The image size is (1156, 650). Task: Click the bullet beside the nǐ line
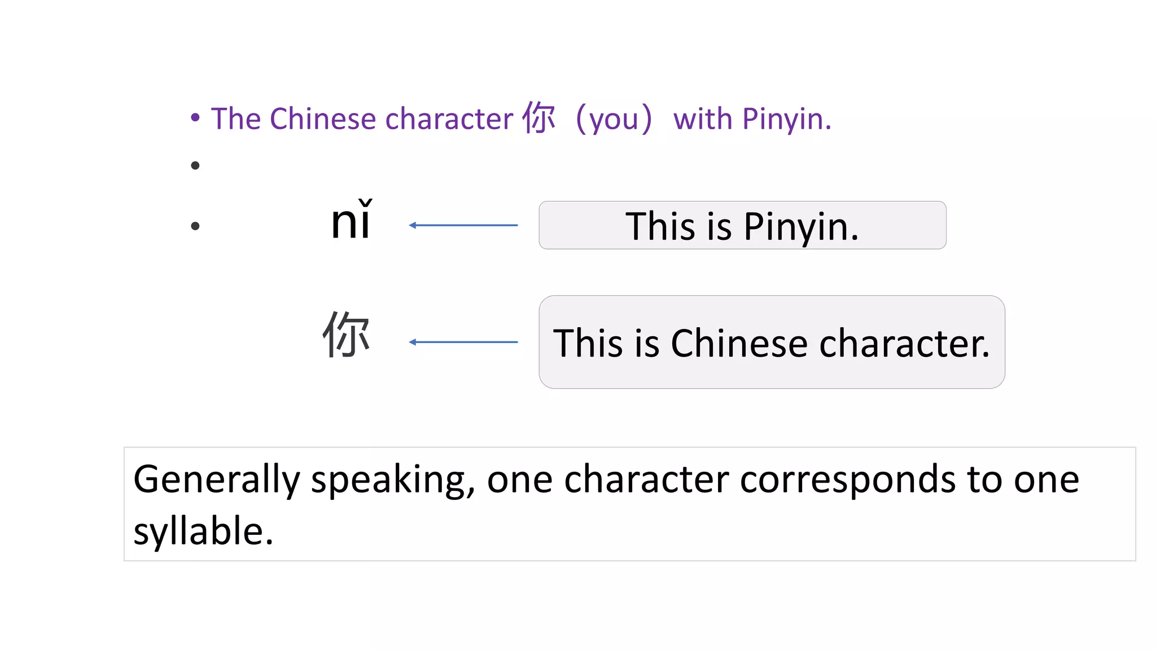[195, 226]
